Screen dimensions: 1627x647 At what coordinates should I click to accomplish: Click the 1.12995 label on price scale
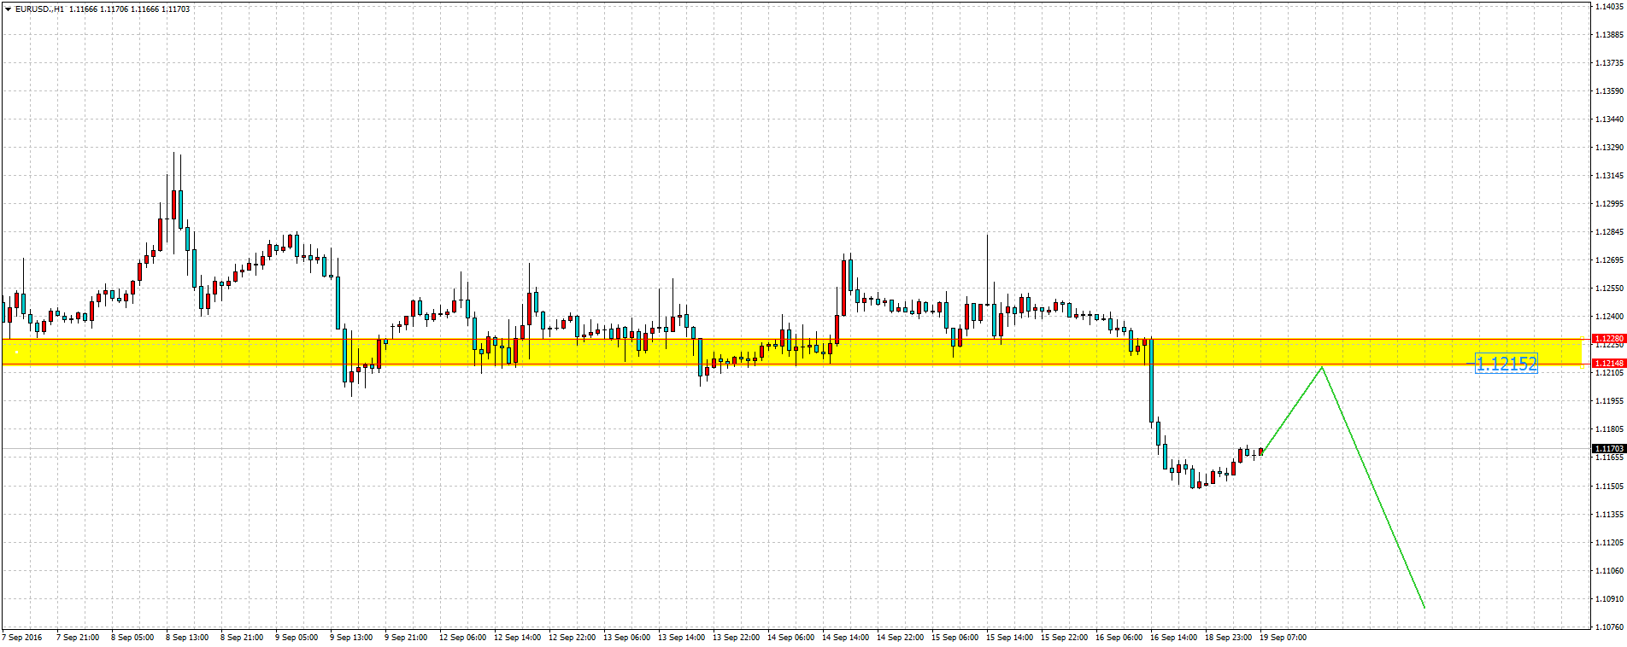pyautogui.click(x=1608, y=204)
